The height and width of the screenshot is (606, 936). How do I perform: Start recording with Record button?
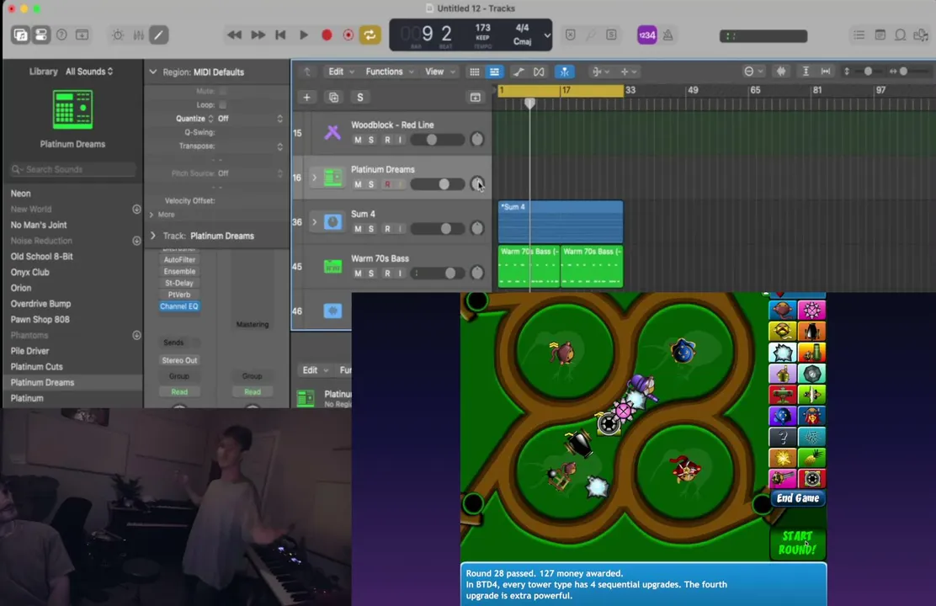click(x=327, y=35)
